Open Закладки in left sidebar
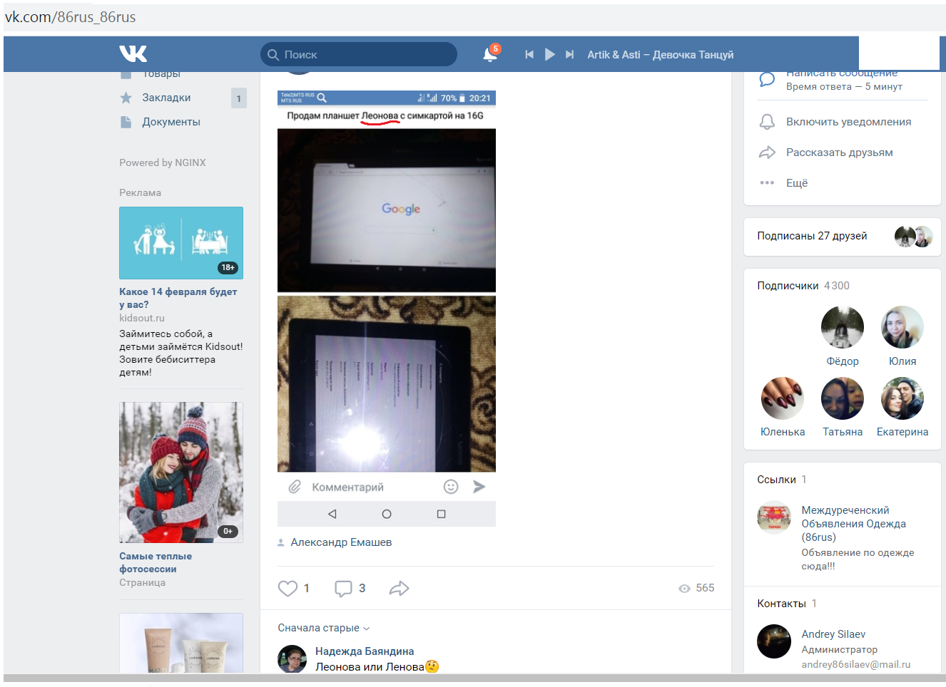 pos(166,98)
